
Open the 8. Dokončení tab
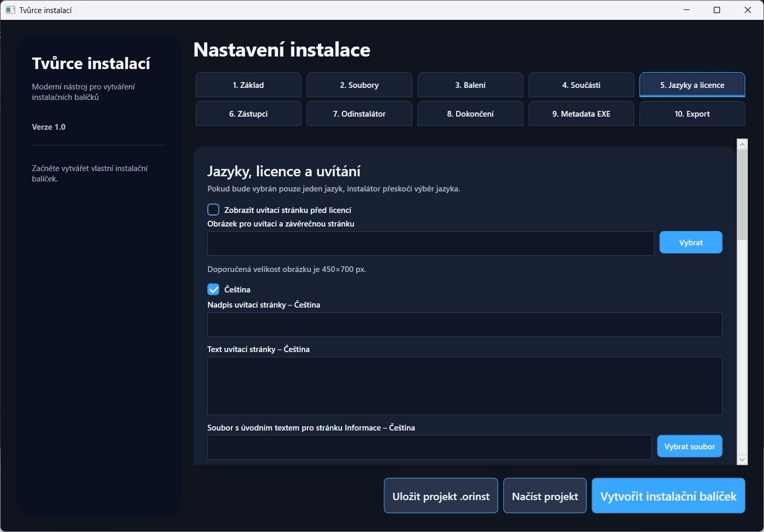pos(470,114)
